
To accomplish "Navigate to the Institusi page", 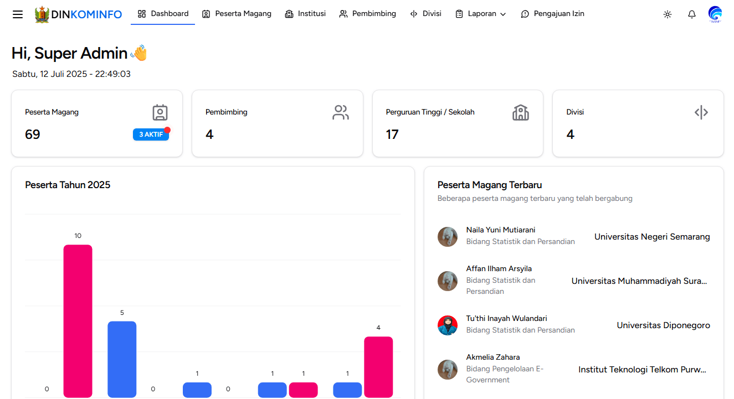I will pos(305,14).
